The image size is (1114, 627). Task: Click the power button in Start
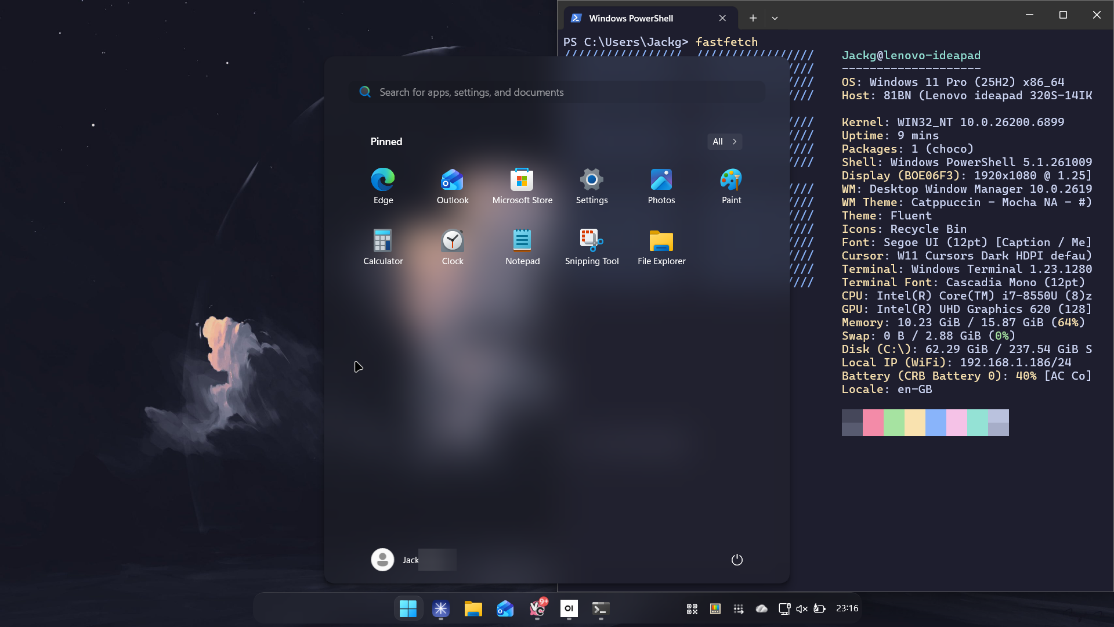click(737, 560)
